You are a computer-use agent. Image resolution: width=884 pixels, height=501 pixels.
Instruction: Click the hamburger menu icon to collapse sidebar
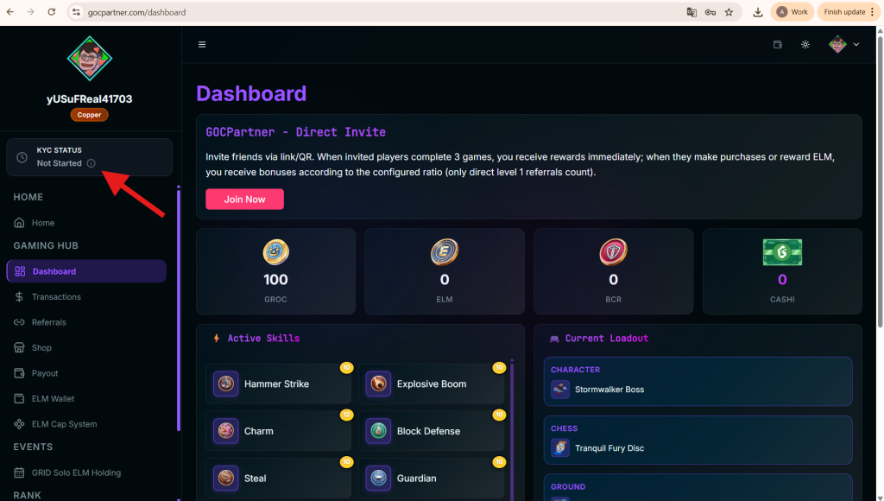202,45
